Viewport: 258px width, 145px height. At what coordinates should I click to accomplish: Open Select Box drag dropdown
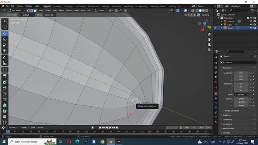coord(50,15)
